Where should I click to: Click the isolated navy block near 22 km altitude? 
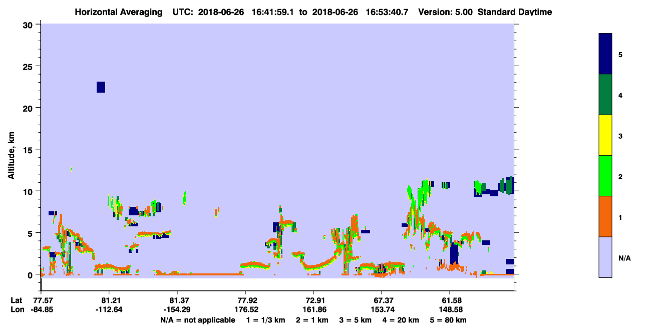click(101, 87)
